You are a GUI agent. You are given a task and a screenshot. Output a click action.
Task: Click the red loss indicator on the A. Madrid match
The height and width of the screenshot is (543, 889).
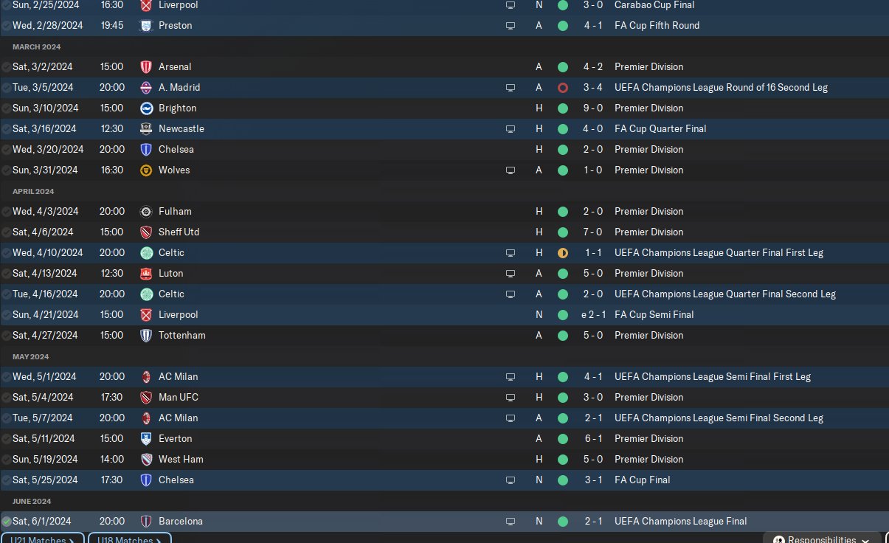563,87
